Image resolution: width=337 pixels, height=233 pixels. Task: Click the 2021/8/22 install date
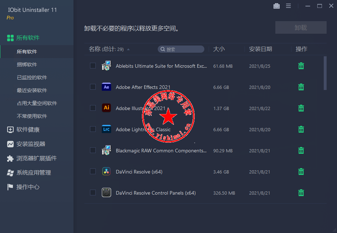[x=260, y=108]
